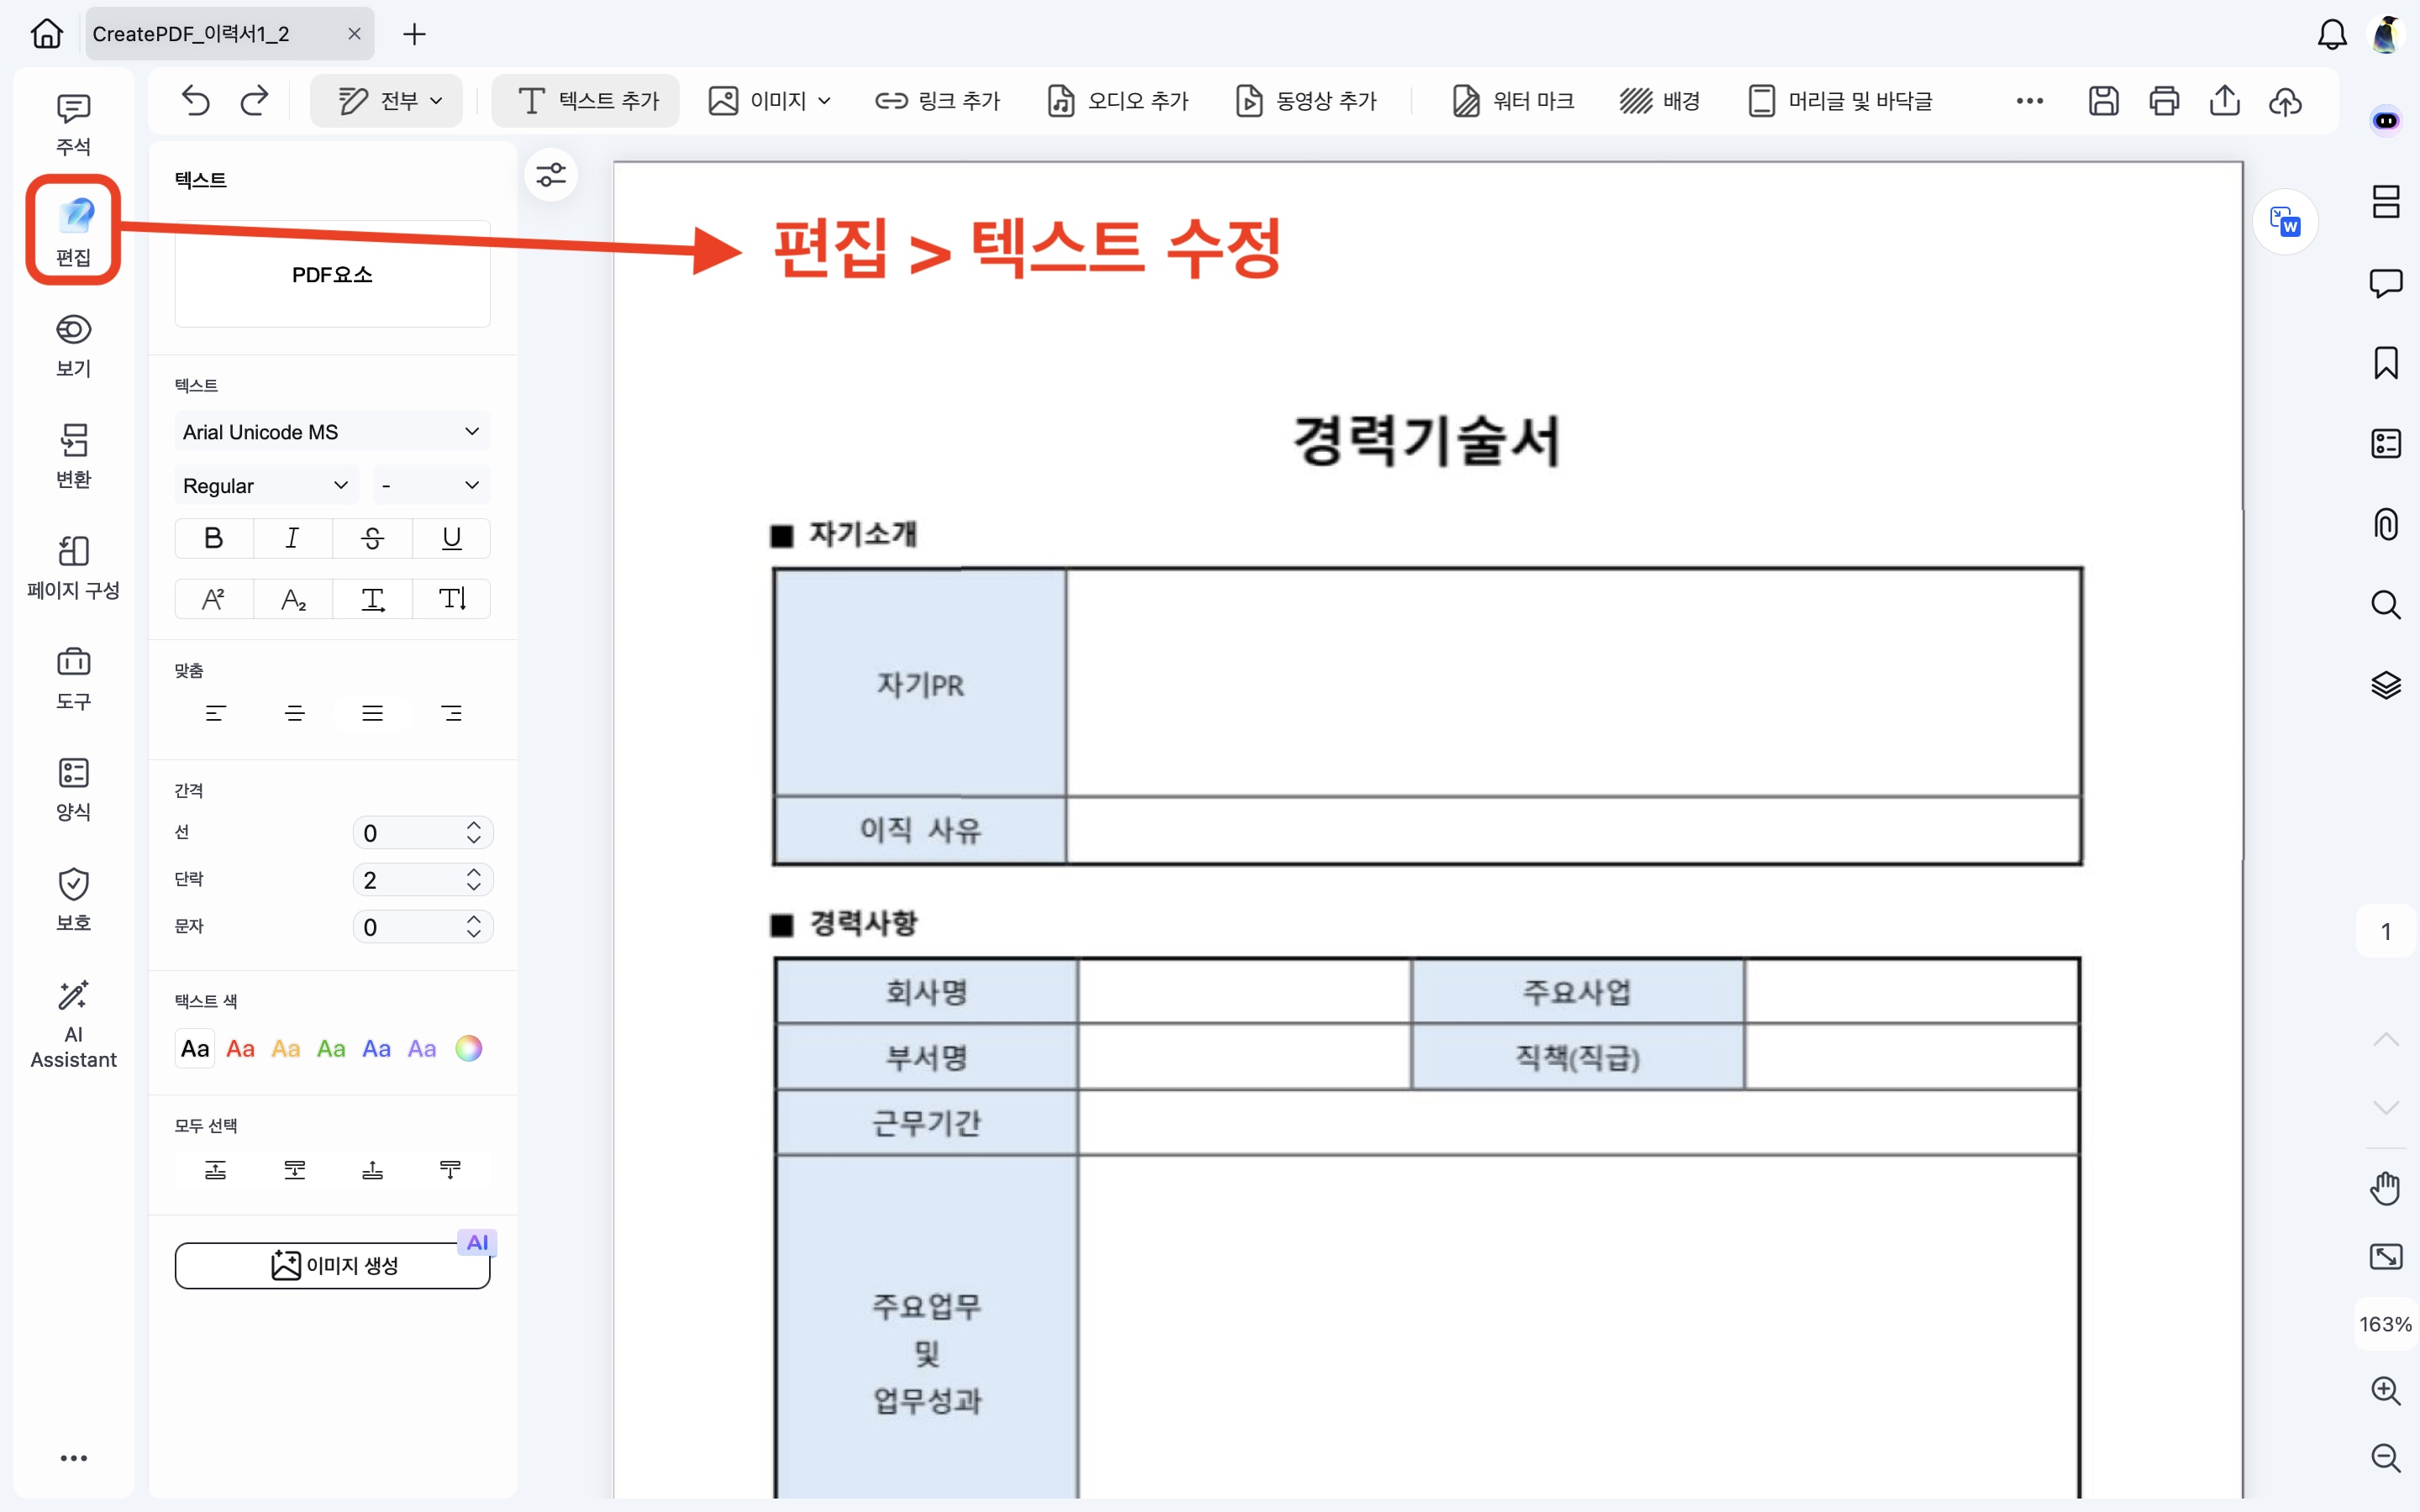This screenshot has width=2420, height=1512.
Task: Toggle bold text formatting
Action: pos(213,538)
